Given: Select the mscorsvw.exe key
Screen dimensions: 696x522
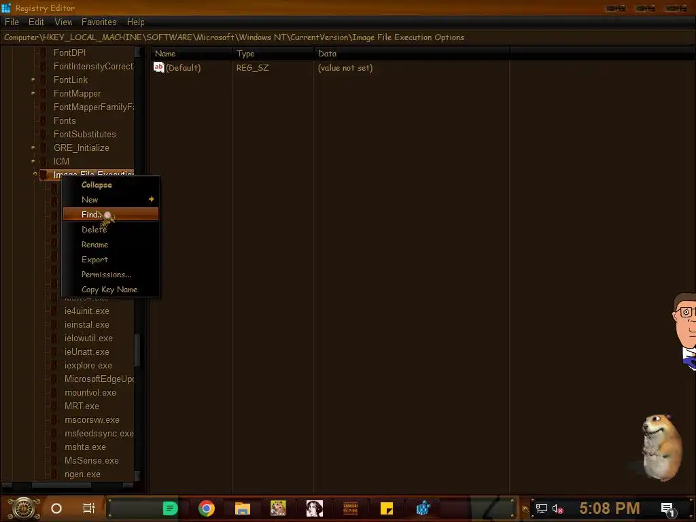Looking at the screenshot, I should pos(92,420).
